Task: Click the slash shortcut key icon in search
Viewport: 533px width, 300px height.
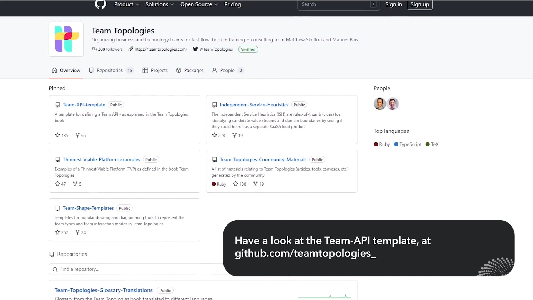Action: click(x=373, y=4)
